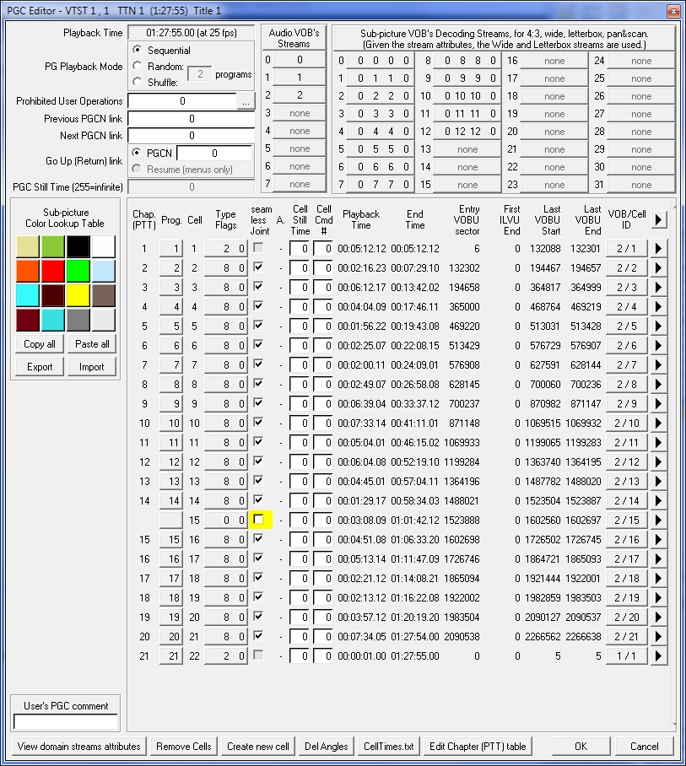Click the View domain streams attributes button
Image resolution: width=686 pixels, height=766 pixels.
click(78, 747)
